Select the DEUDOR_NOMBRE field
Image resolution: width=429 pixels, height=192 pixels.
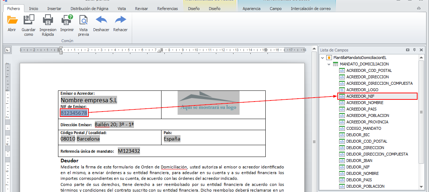coord(362,173)
